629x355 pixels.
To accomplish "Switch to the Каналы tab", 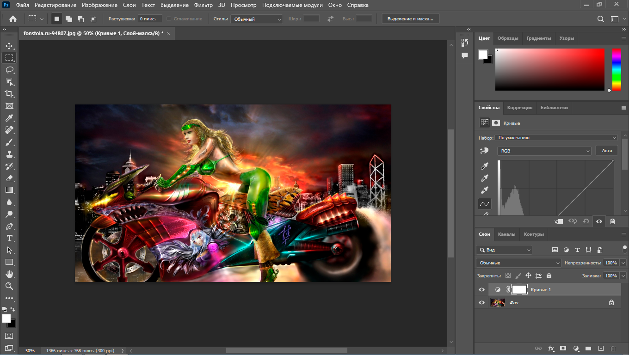I will pos(506,234).
